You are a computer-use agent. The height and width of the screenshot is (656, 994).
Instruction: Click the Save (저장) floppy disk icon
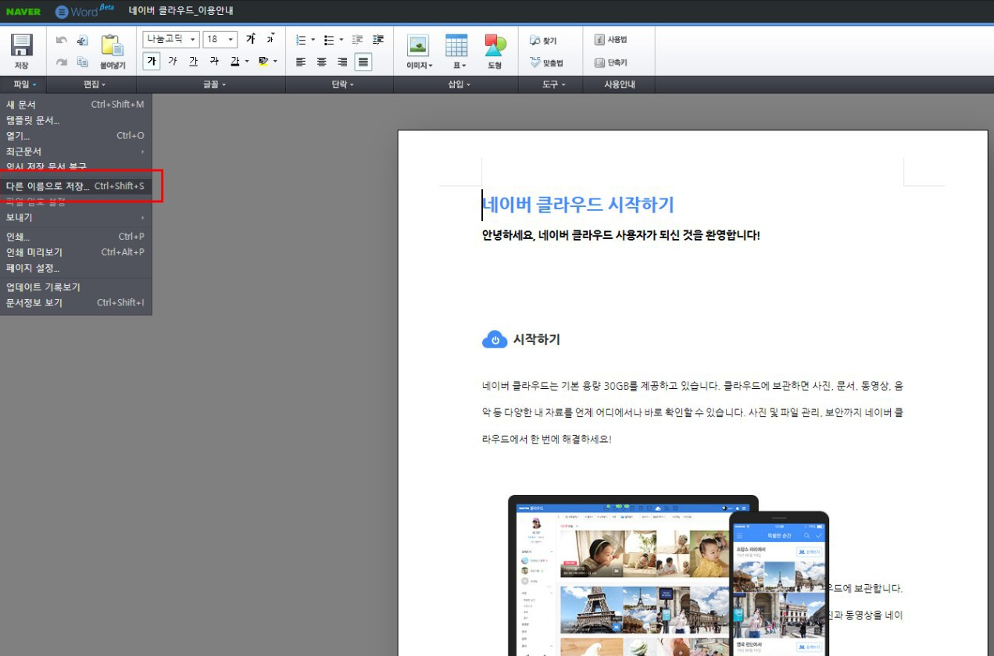[21, 45]
